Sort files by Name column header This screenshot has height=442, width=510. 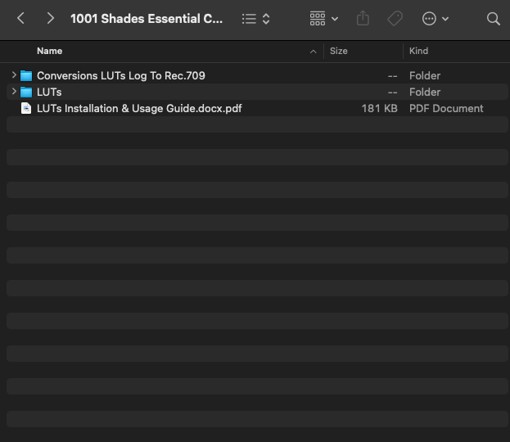(x=49, y=51)
